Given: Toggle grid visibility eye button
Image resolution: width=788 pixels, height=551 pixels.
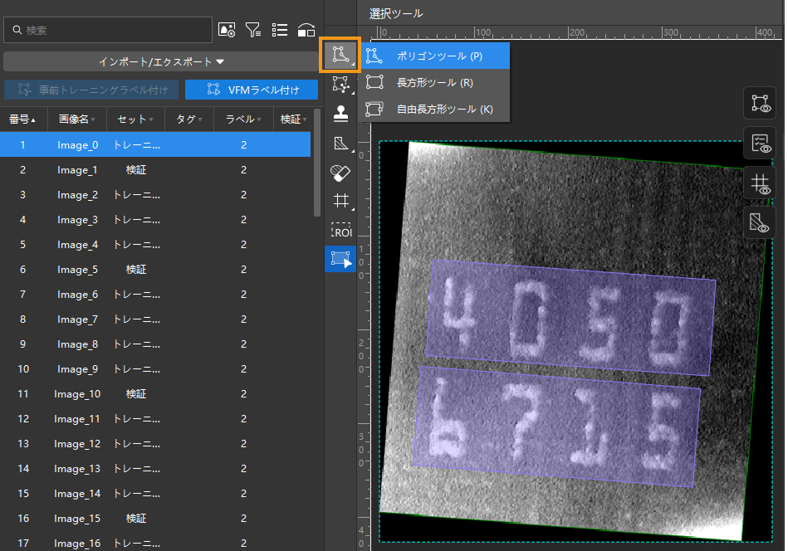Looking at the screenshot, I should (x=759, y=183).
